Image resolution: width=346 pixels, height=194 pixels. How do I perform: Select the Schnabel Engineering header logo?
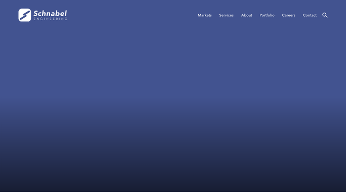click(x=43, y=15)
